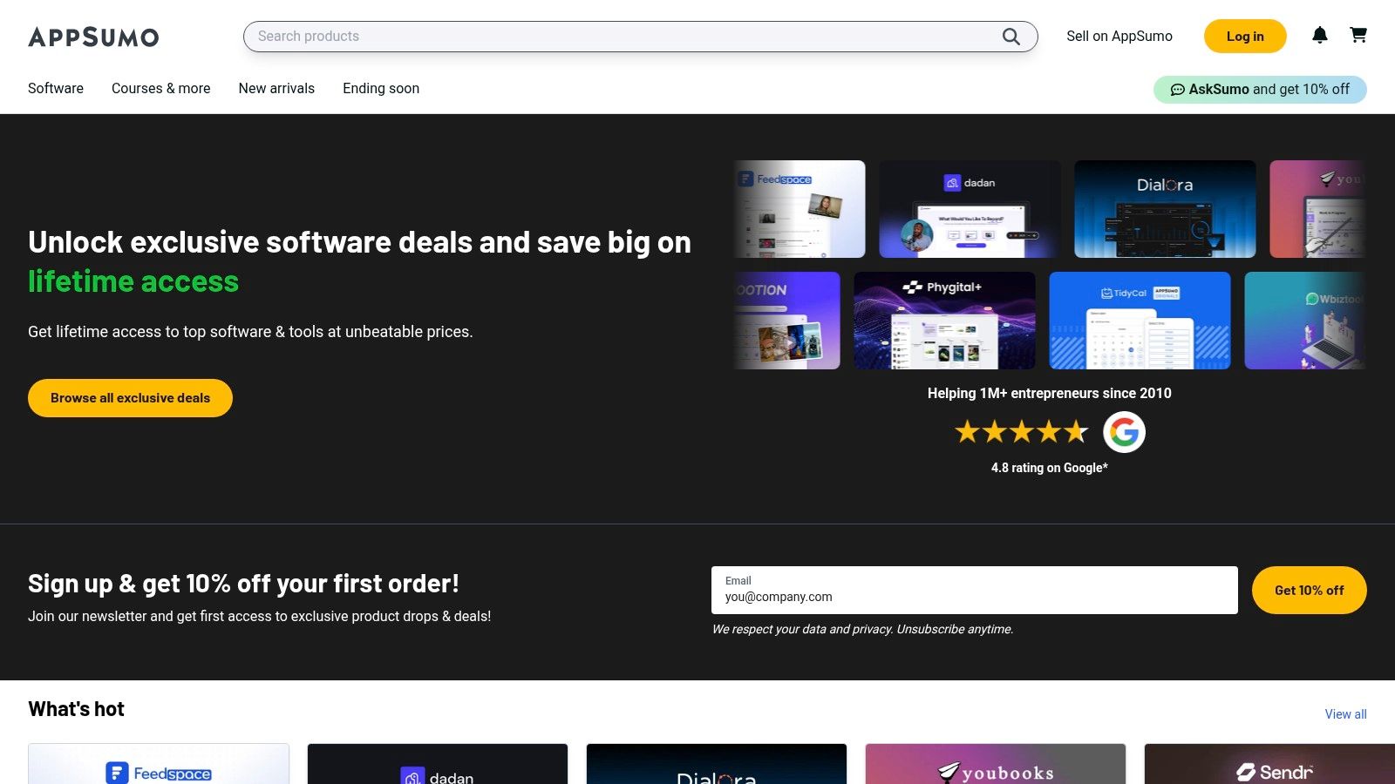The width and height of the screenshot is (1395, 784).
Task: Click Browse all exclusive deals
Action: pos(130,398)
